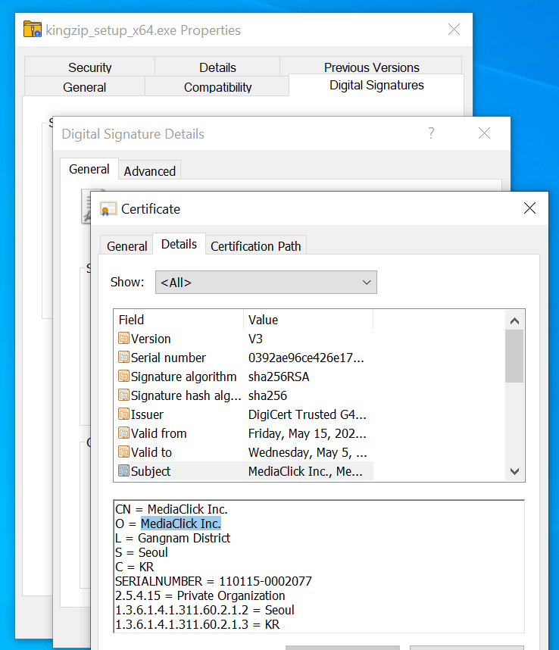
Task: Click the Version field icon
Action: click(x=123, y=339)
